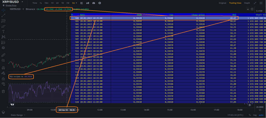Open candlestick chart style selector

[88, 3]
